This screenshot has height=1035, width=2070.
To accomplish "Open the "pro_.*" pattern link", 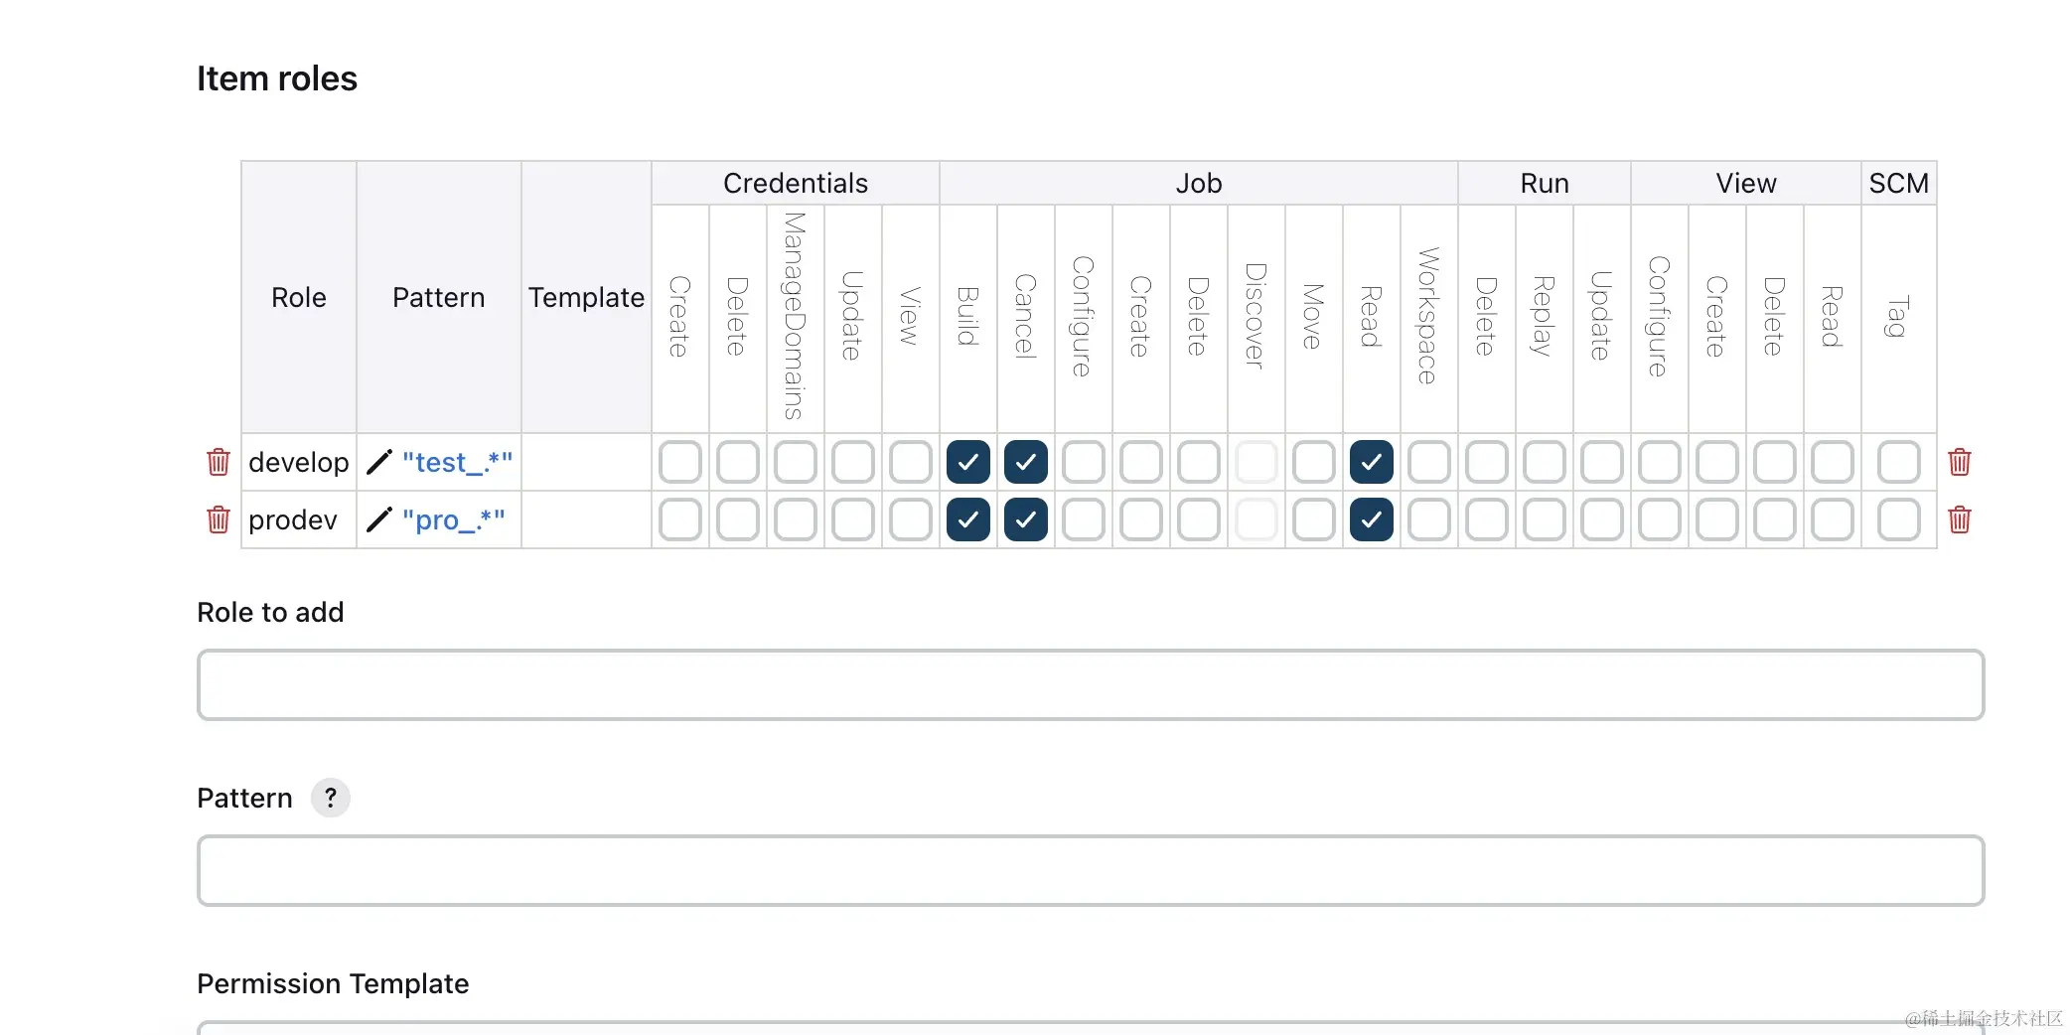I will [x=453, y=519].
